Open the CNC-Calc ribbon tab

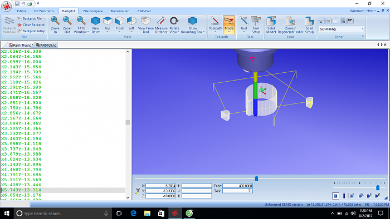(144, 11)
